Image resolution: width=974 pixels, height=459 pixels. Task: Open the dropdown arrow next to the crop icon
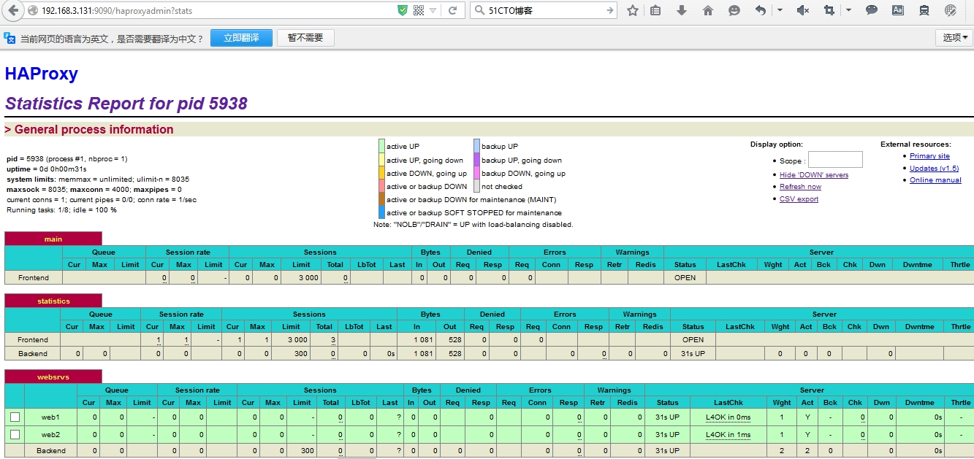point(848,11)
